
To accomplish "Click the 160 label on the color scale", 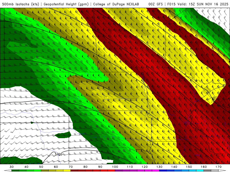I will 204,167.
